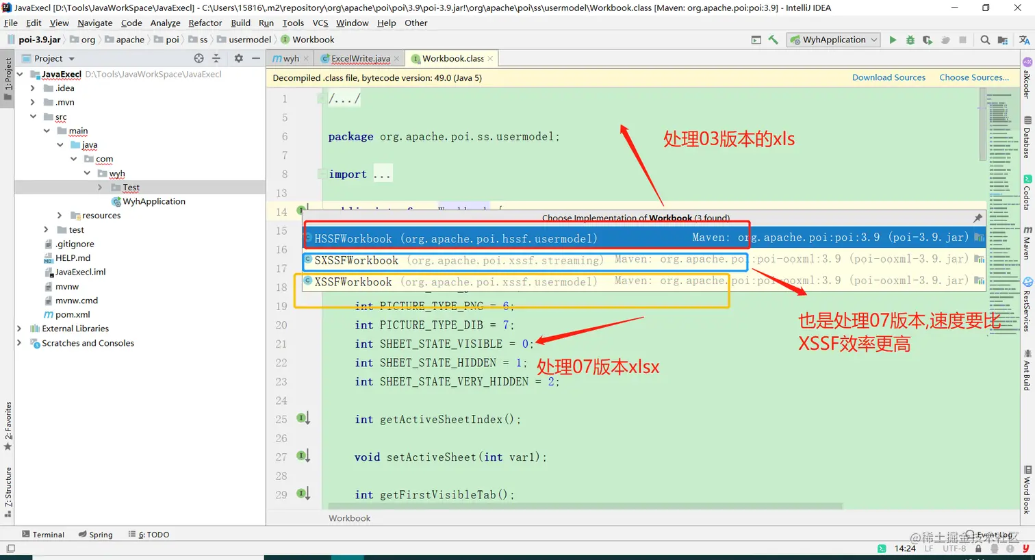Screen dimensions: 1035x560
Task: Expand the .mvn folder
Action: (33, 102)
